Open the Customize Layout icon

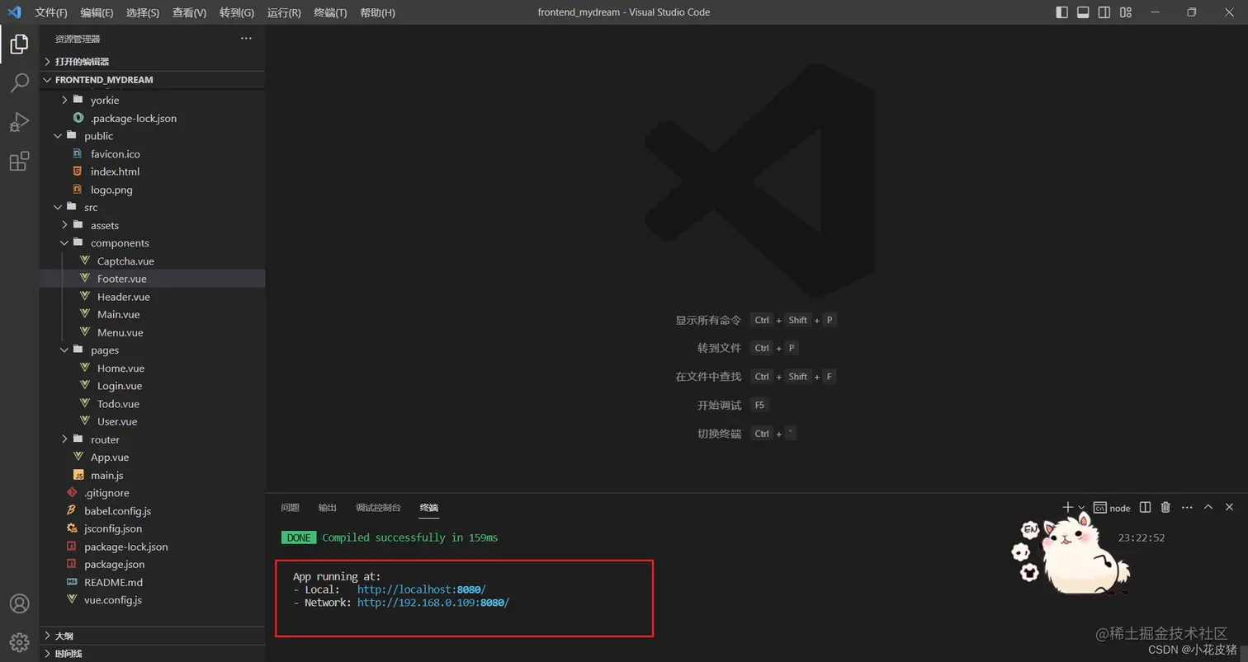pyautogui.click(x=1126, y=12)
